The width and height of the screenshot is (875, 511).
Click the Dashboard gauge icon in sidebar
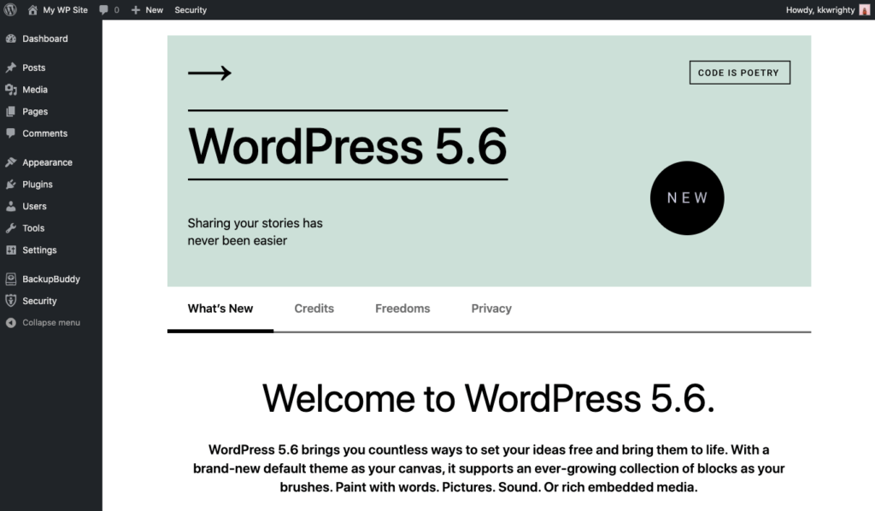[x=10, y=38]
